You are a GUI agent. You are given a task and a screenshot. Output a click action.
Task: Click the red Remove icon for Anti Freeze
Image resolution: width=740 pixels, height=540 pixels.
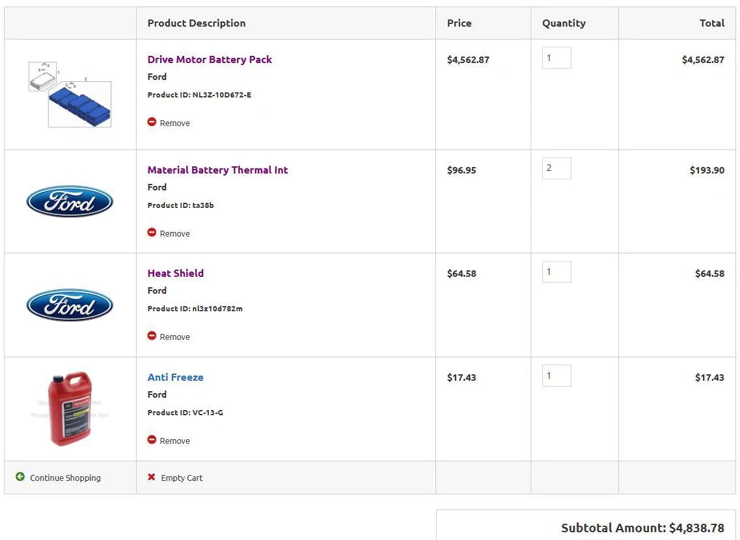click(x=152, y=440)
